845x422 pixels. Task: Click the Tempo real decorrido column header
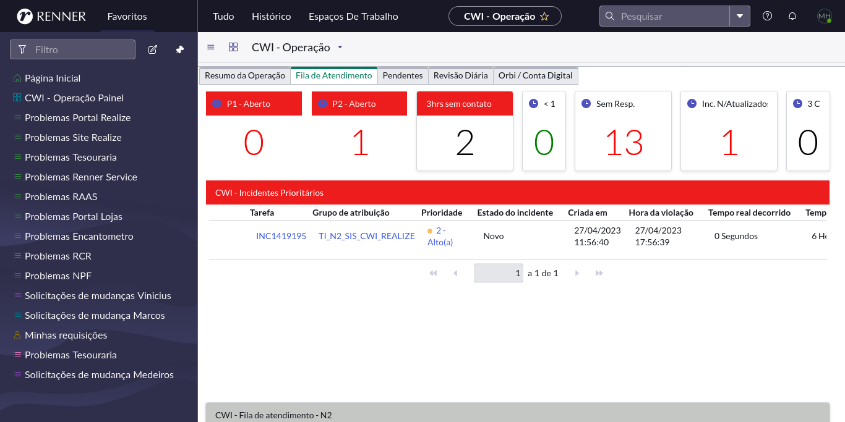click(750, 213)
